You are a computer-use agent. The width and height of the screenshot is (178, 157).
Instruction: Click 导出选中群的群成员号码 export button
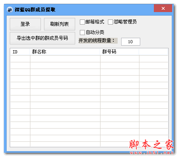42,38
